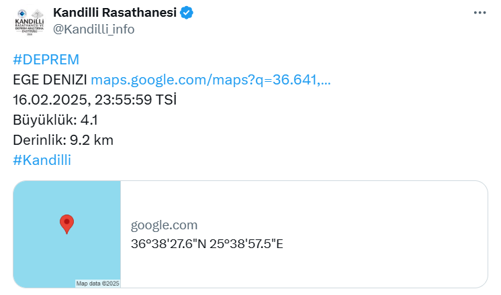Click the google.com domain label in card
The height and width of the screenshot is (295, 501).
pyautogui.click(x=165, y=225)
